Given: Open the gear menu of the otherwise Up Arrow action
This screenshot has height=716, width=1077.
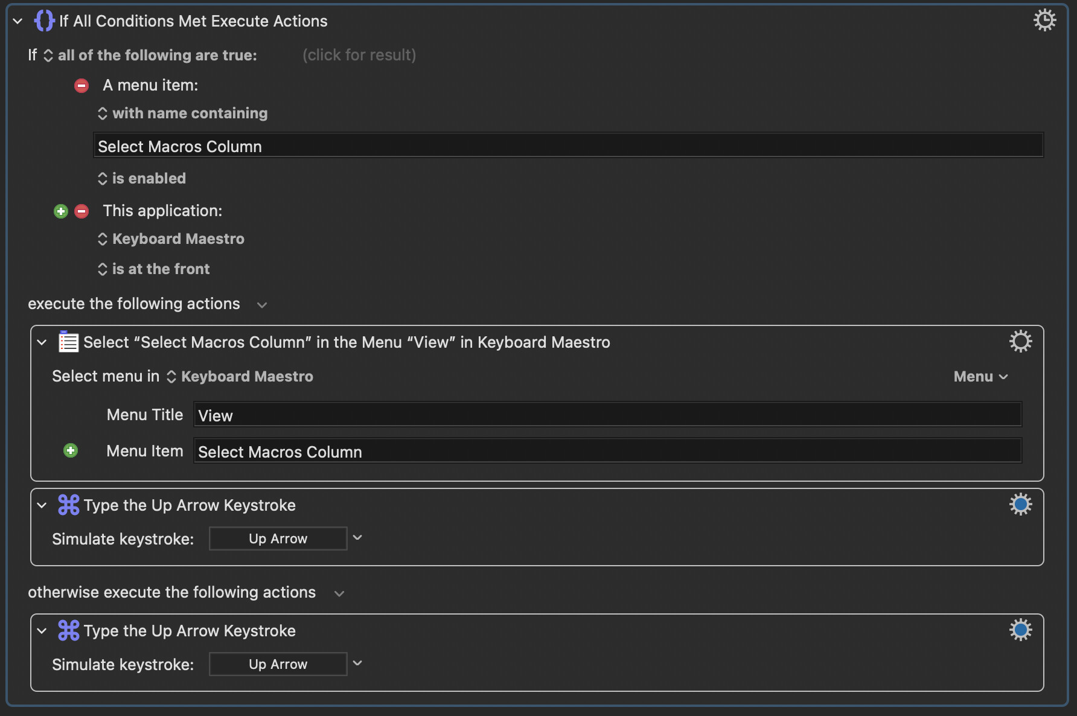Looking at the screenshot, I should point(1020,630).
